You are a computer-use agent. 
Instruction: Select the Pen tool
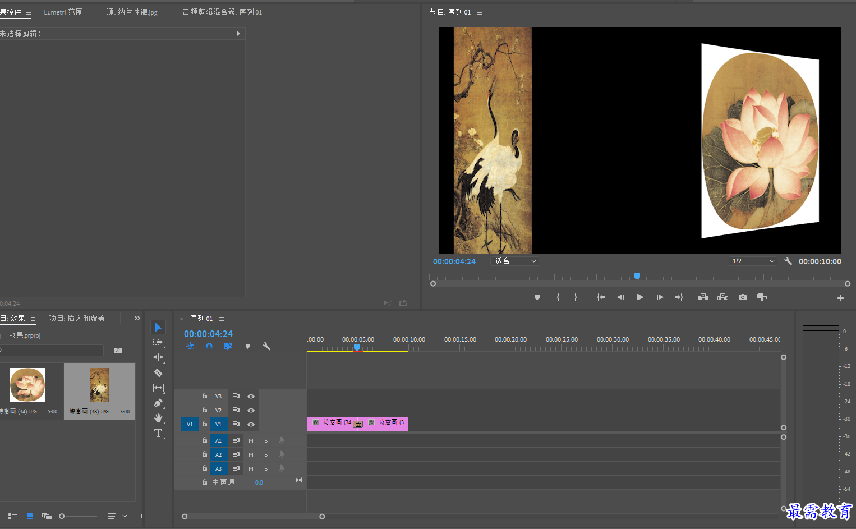pyautogui.click(x=158, y=403)
